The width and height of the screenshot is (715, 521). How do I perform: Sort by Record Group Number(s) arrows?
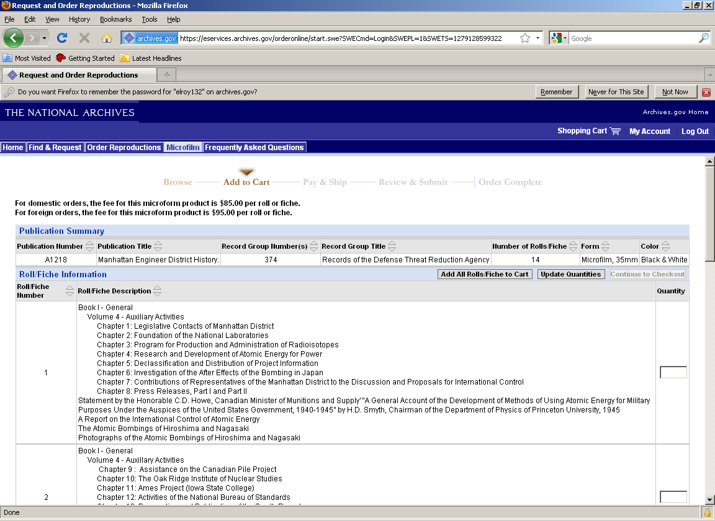313,246
